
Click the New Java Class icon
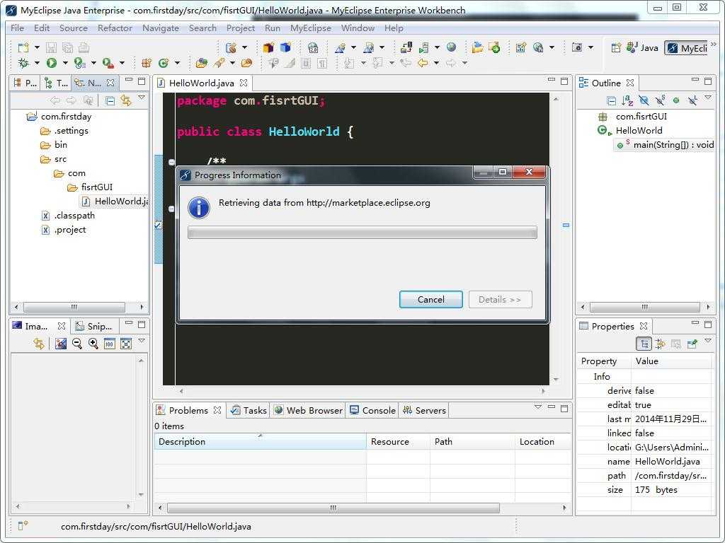[164, 63]
